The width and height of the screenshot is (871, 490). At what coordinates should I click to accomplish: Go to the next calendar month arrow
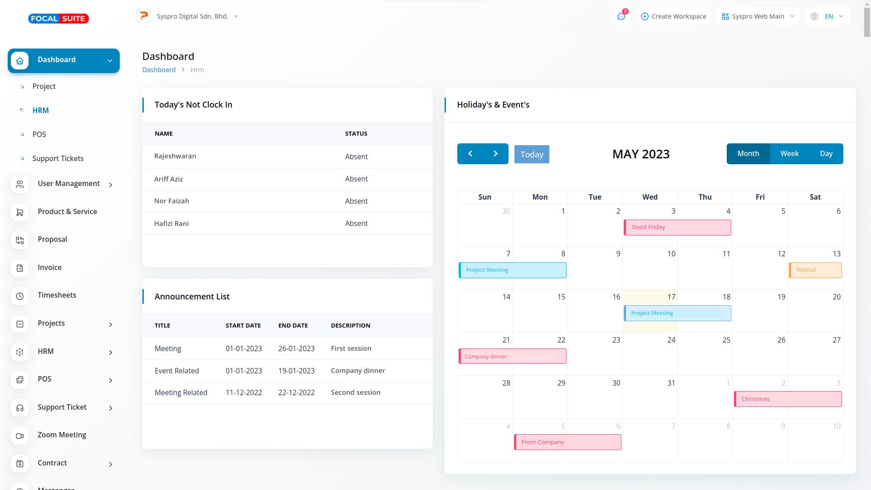pos(495,154)
